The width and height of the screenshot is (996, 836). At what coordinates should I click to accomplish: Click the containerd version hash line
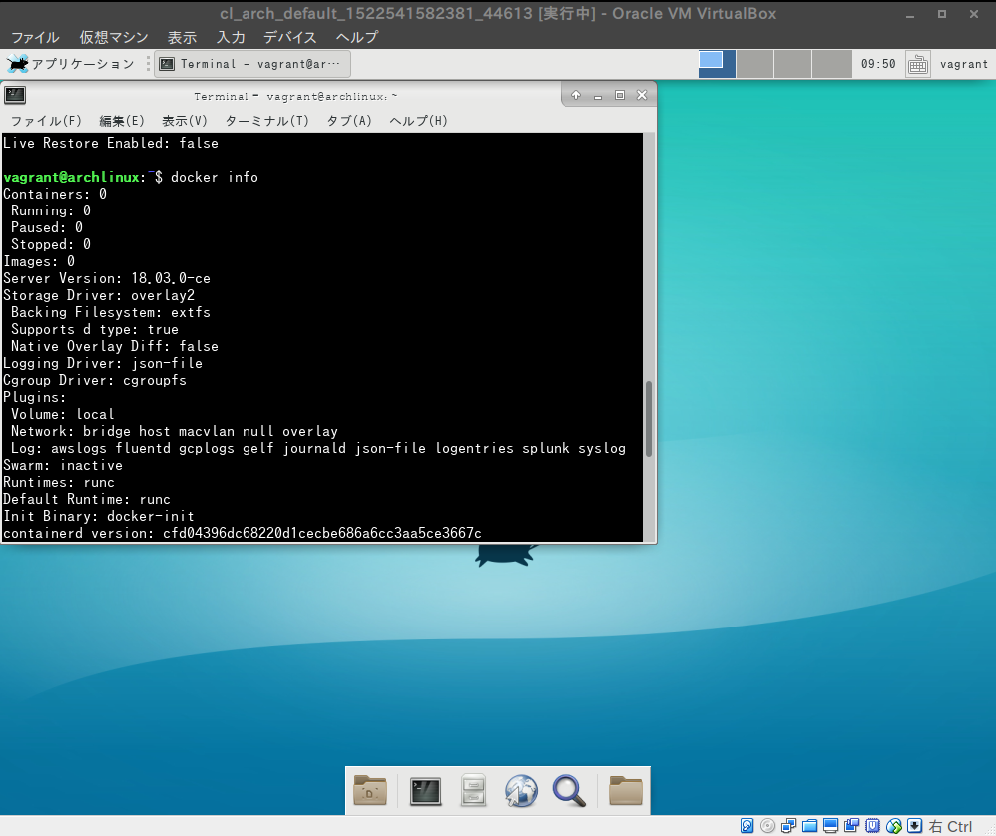click(x=243, y=533)
